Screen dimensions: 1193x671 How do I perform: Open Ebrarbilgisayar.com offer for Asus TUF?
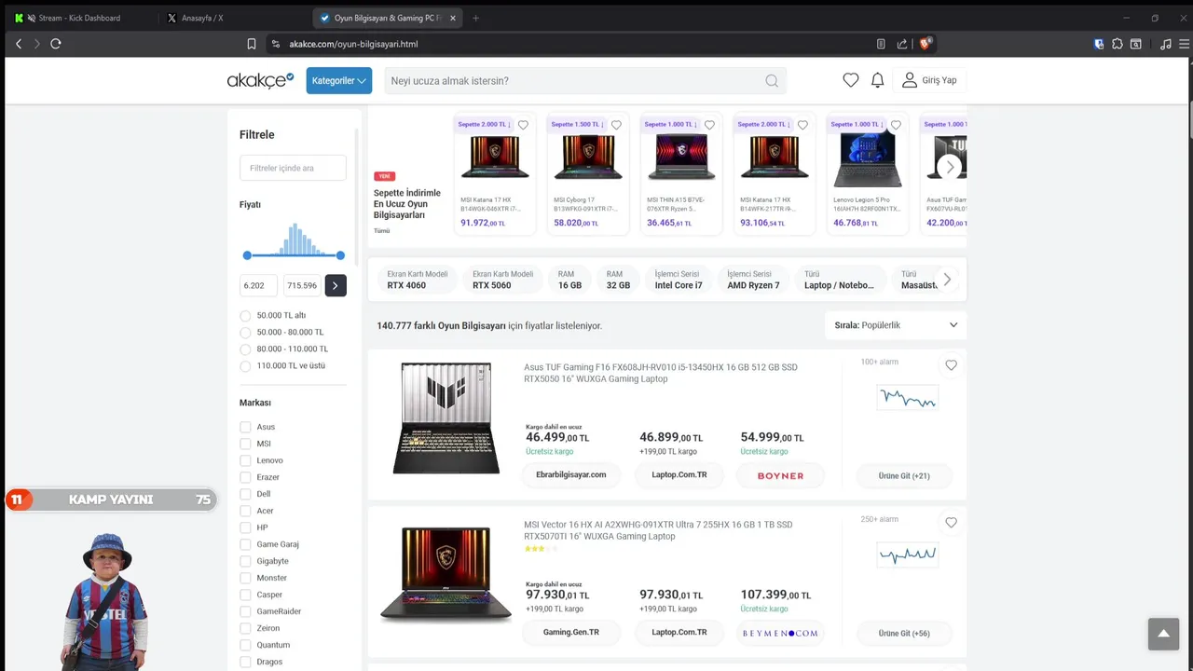571,475
